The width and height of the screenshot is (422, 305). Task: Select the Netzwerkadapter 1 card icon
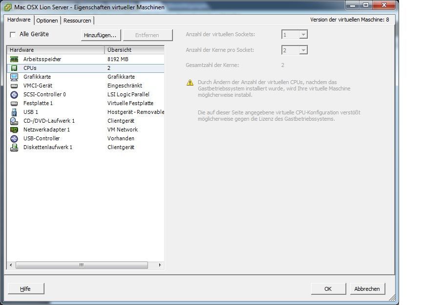[14, 130]
